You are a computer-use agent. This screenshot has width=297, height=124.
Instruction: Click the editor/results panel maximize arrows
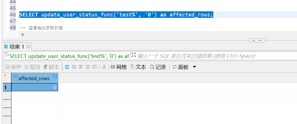[257, 40]
